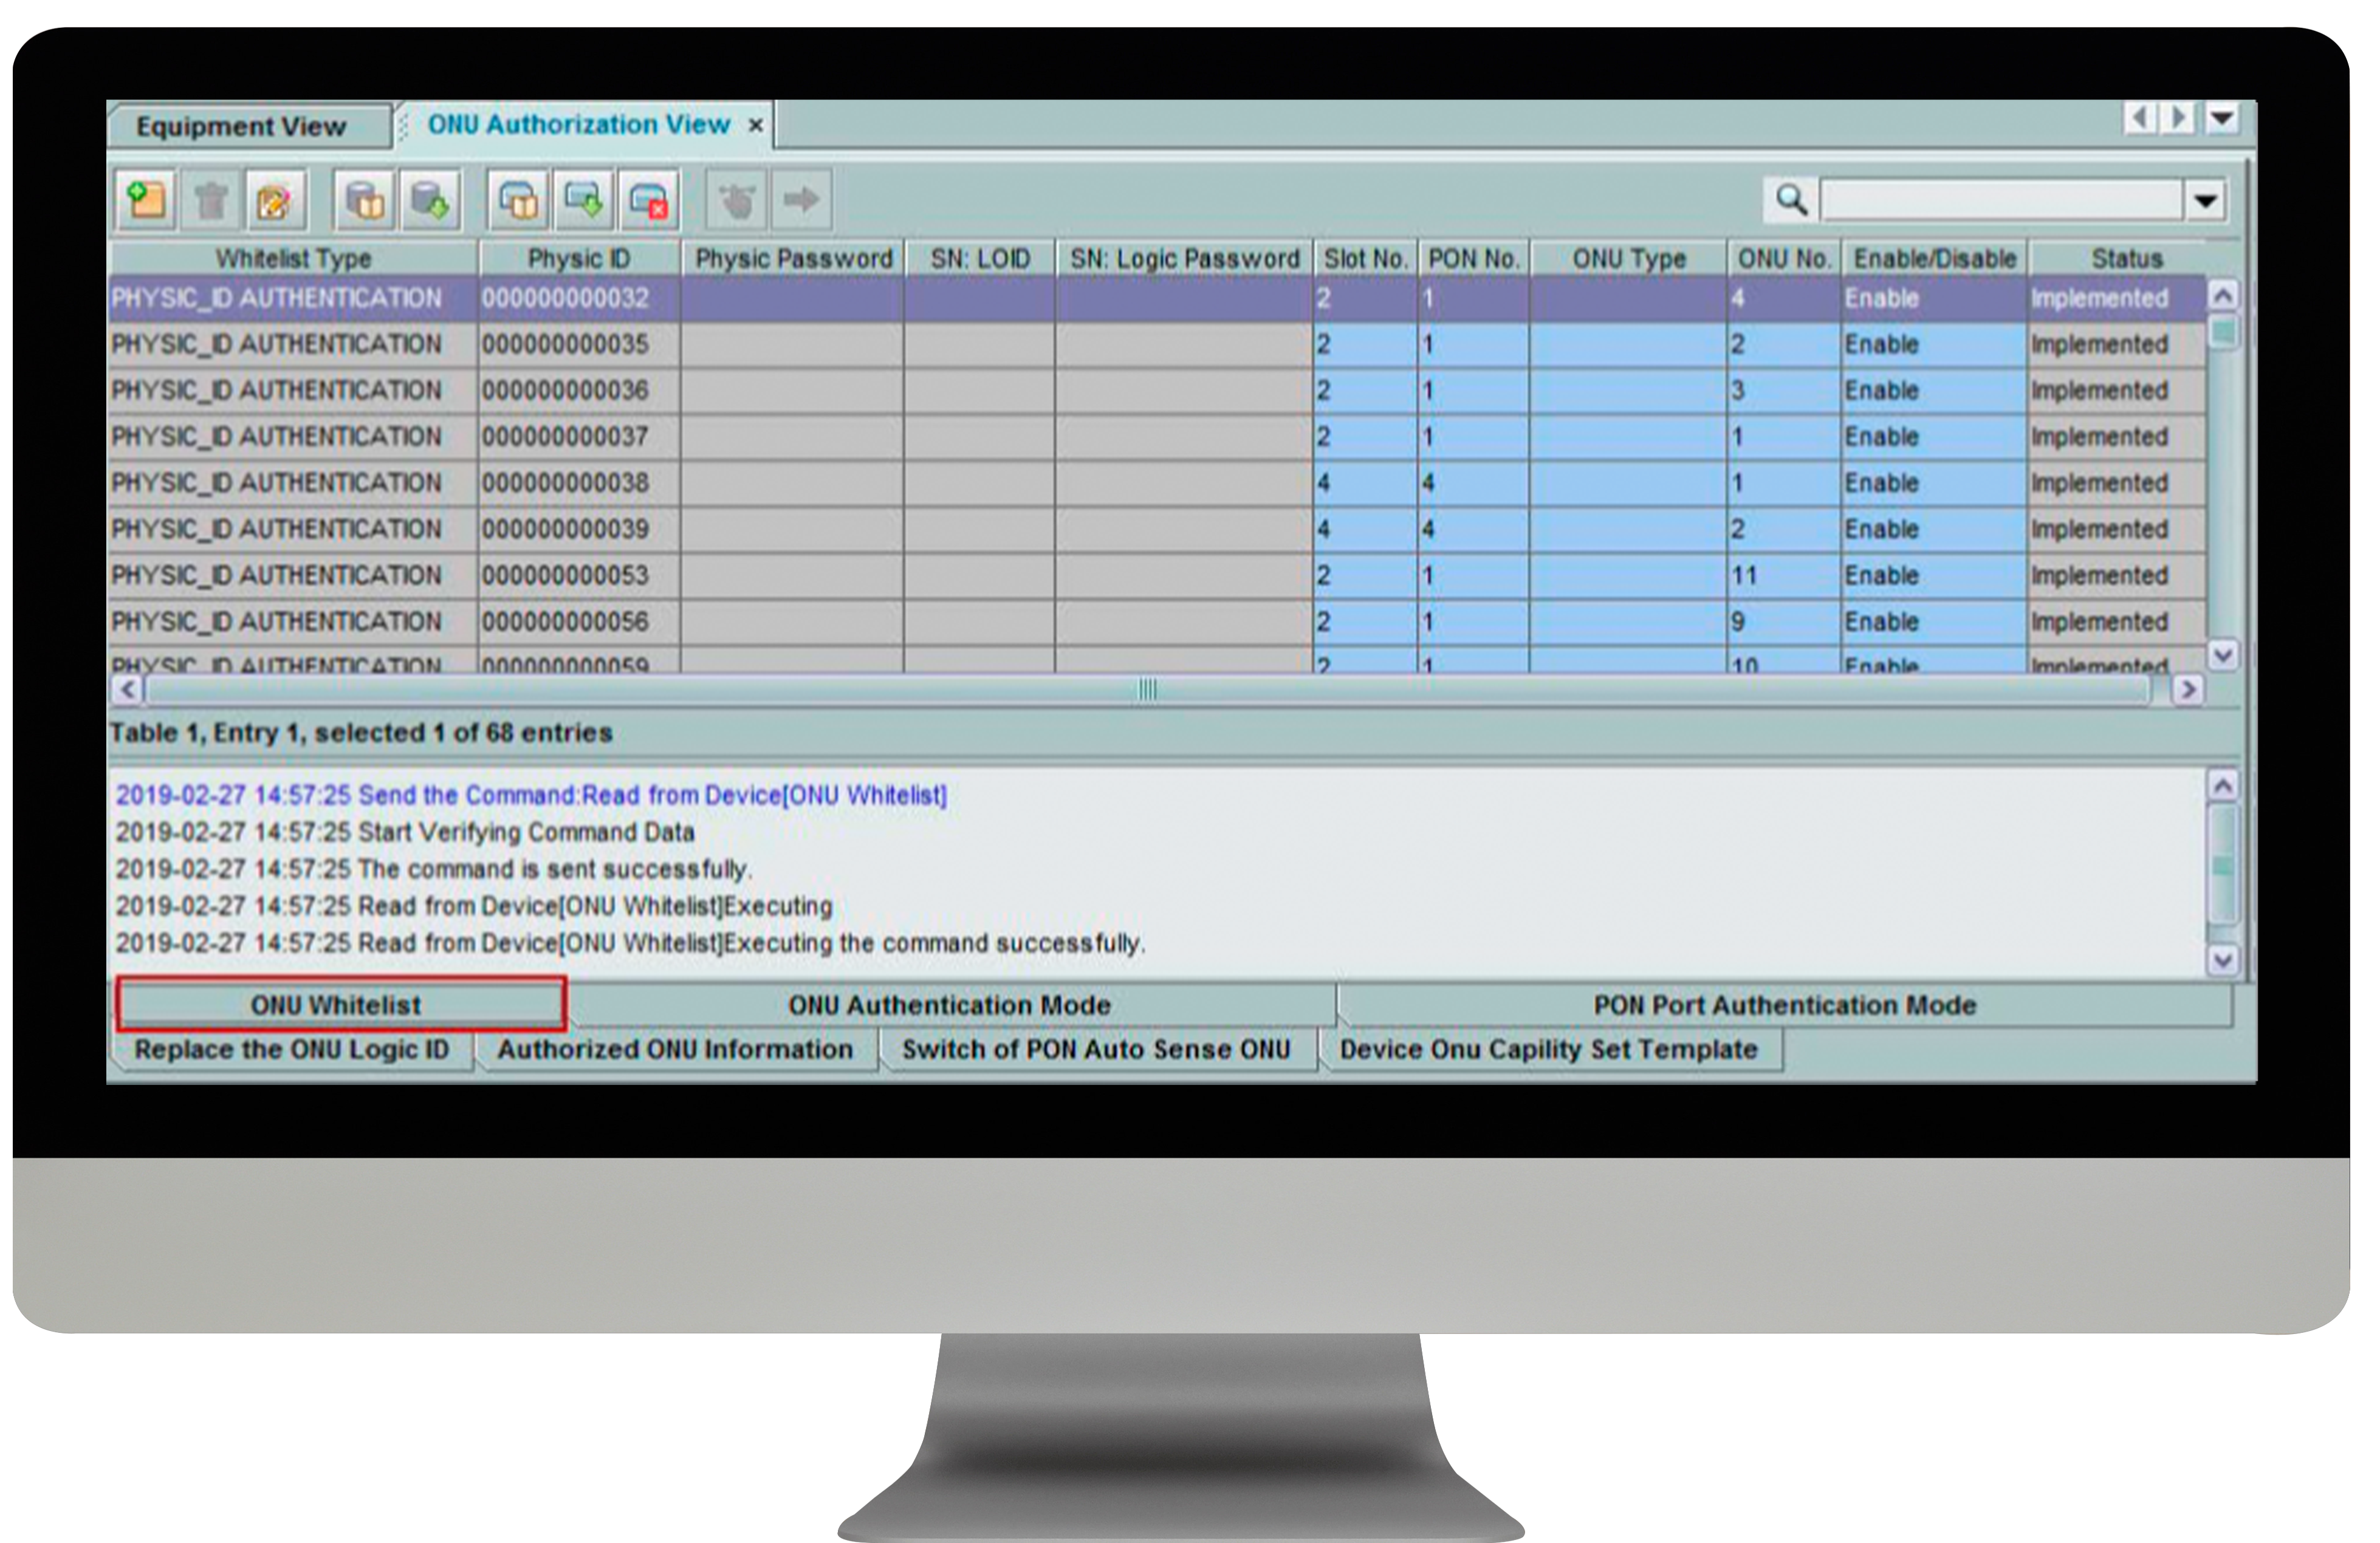
Task: Click the blue 'Send the Command' log line
Action: coord(531,795)
